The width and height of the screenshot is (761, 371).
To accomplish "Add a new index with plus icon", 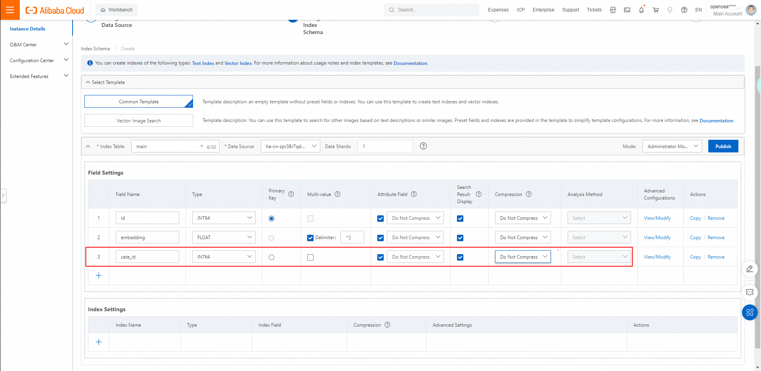I will click(99, 342).
